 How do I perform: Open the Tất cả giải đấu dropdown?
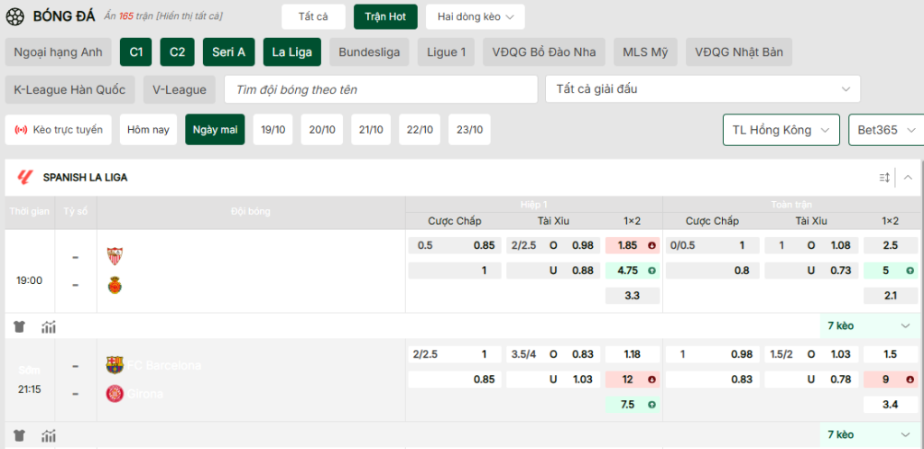point(702,89)
